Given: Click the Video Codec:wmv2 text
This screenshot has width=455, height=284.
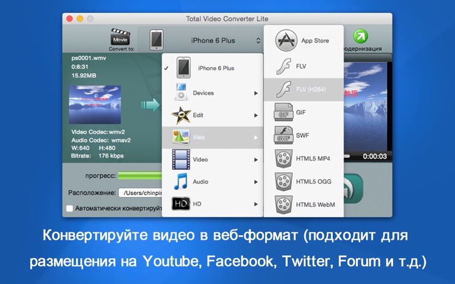Looking at the screenshot, I should tap(98, 132).
